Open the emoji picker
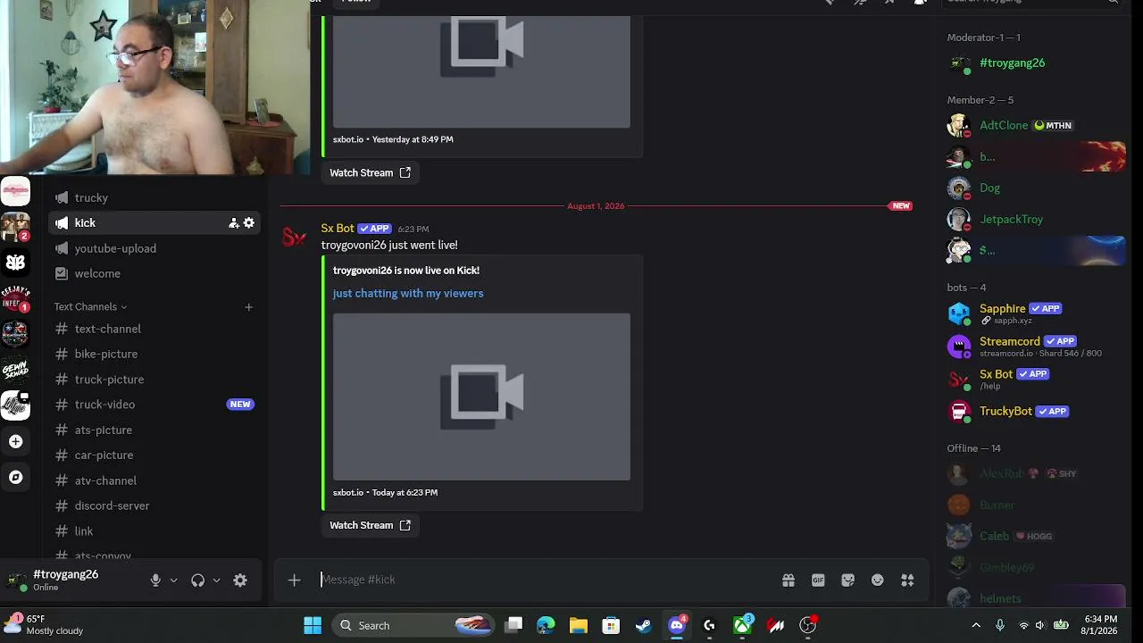Screen dimensions: 1143x643 (x=878, y=580)
